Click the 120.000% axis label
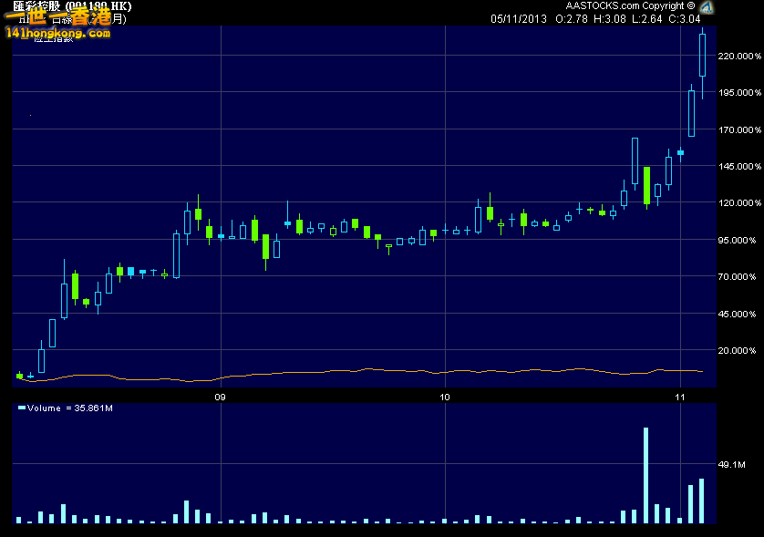The image size is (764, 537). (x=739, y=202)
